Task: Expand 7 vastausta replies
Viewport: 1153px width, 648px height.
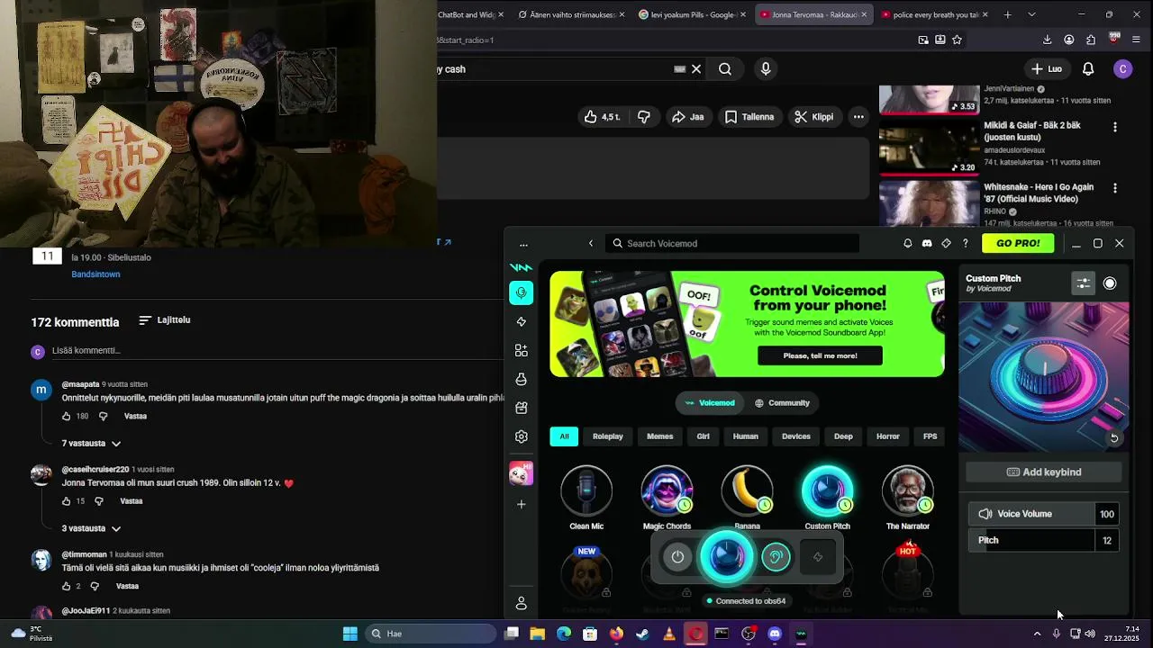Action: coord(91,443)
